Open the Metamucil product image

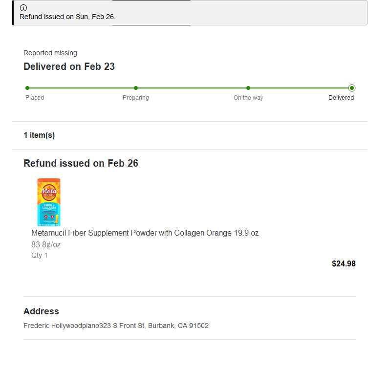click(x=48, y=202)
